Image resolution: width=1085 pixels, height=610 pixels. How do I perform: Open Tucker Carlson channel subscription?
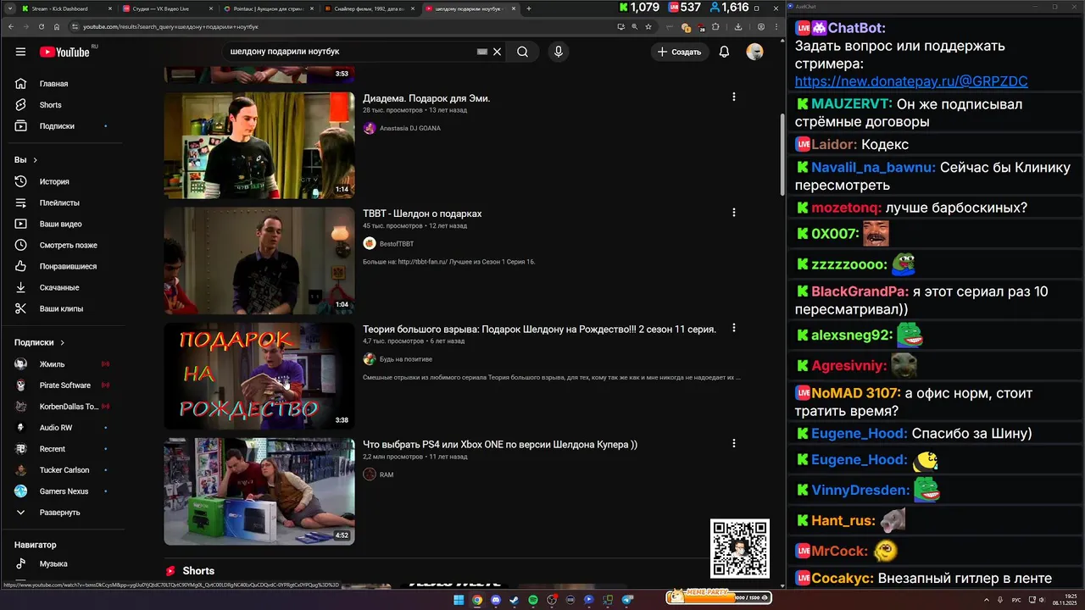64,470
